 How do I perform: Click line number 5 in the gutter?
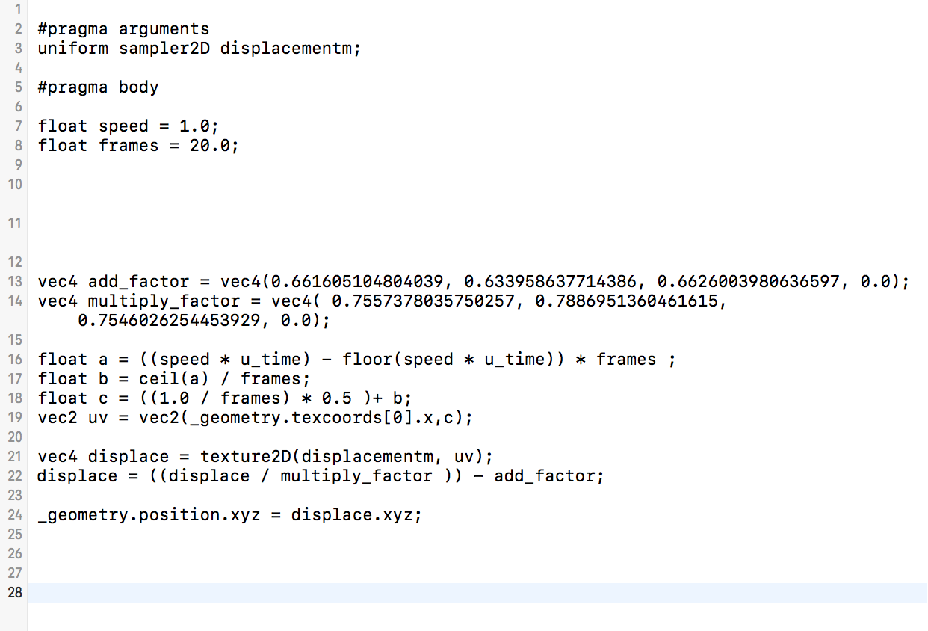[x=17, y=87]
